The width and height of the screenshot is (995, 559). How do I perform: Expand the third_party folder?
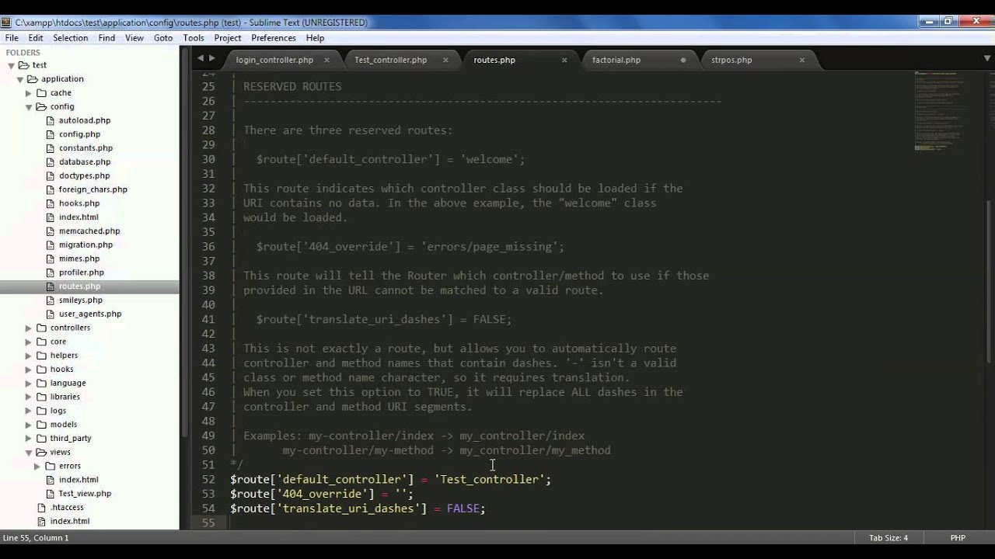pos(29,439)
